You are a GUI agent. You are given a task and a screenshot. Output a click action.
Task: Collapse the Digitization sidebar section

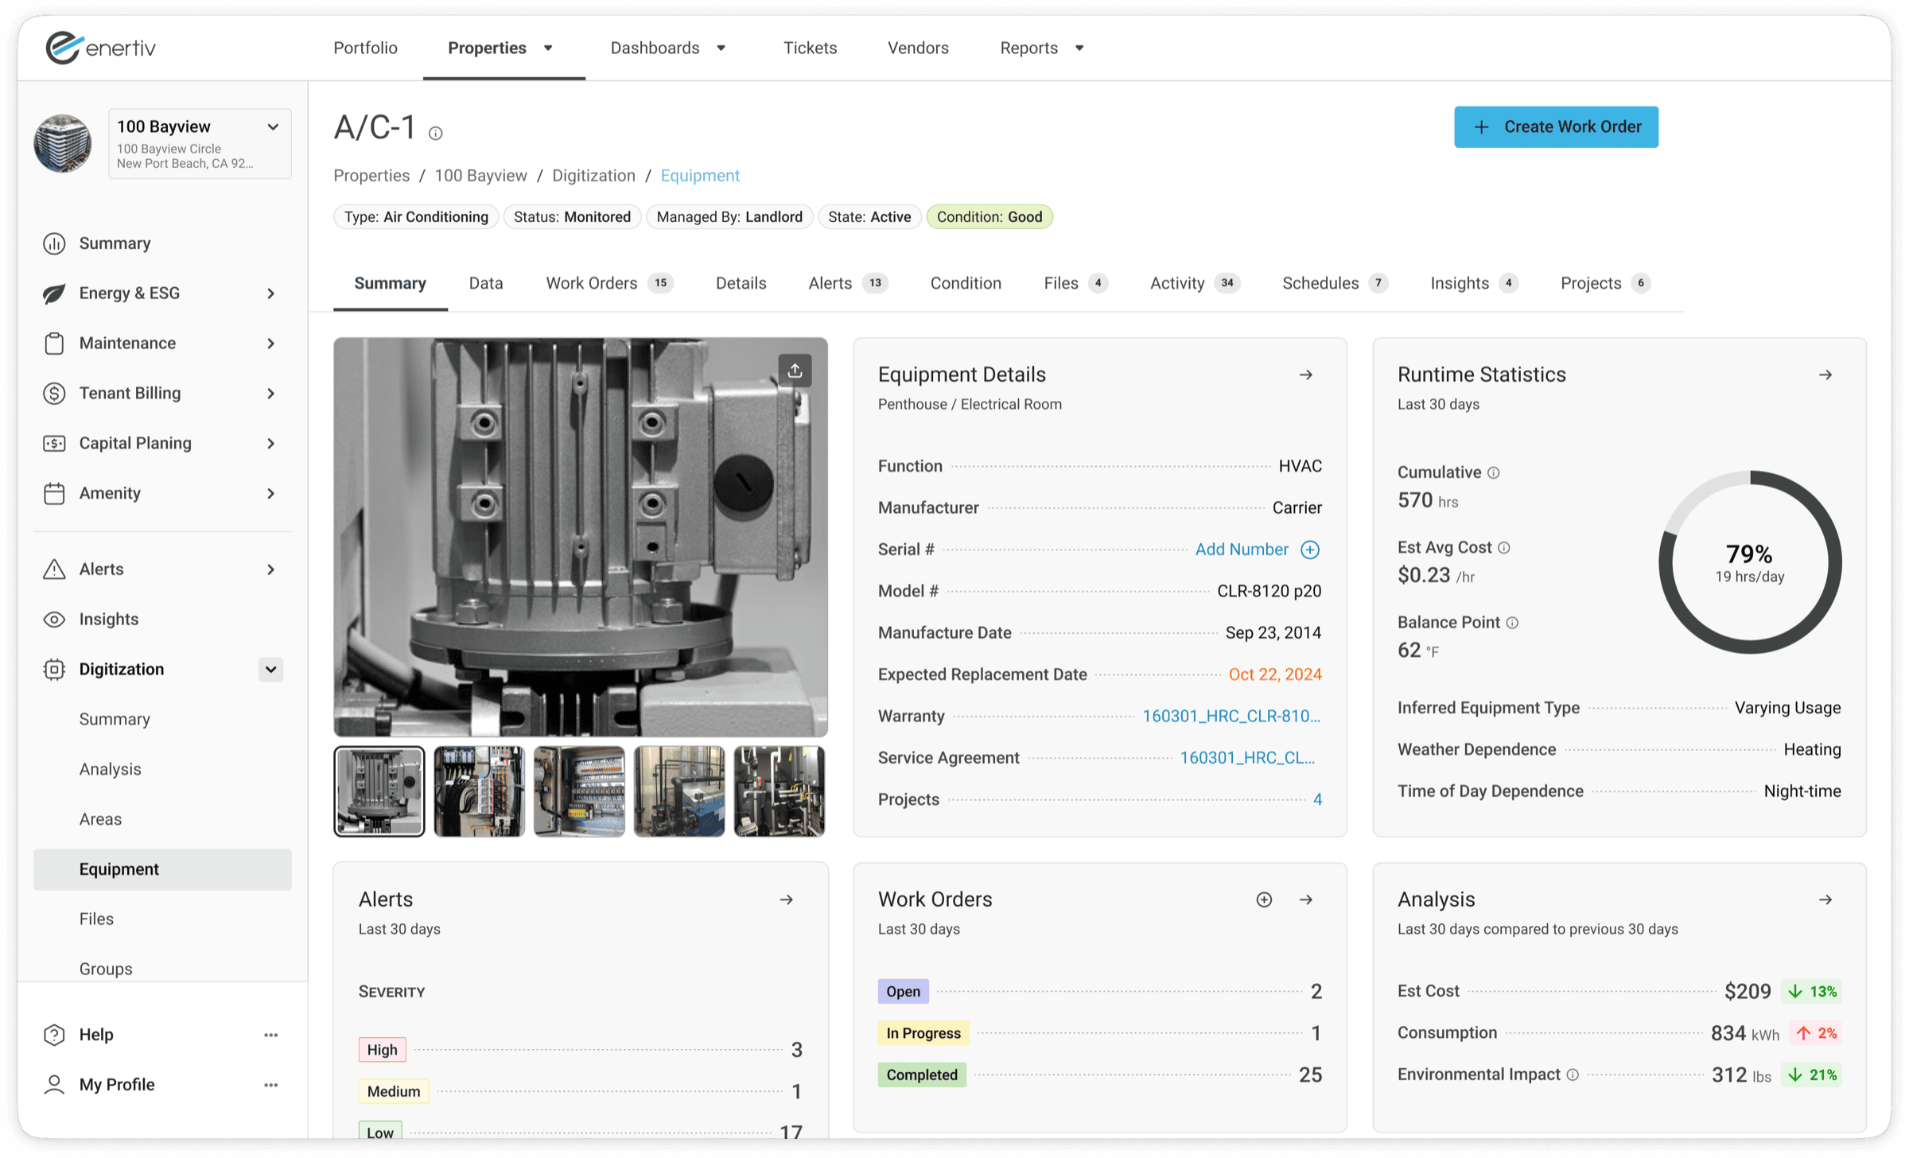click(x=270, y=670)
